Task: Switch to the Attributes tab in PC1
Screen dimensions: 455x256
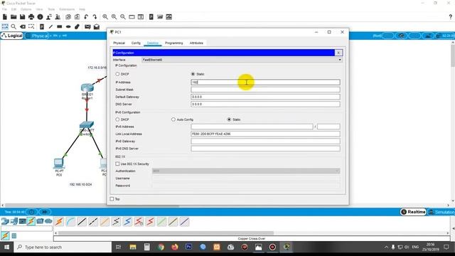Action: (x=196, y=43)
